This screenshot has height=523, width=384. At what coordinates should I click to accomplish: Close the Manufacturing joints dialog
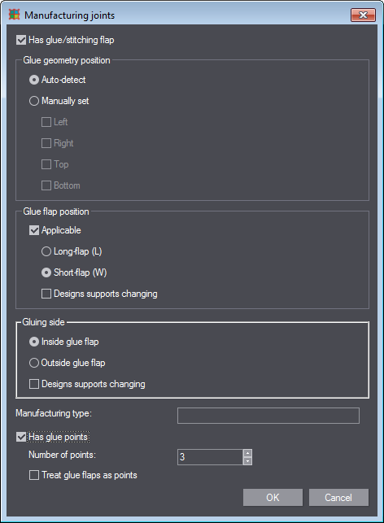(363, 15)
